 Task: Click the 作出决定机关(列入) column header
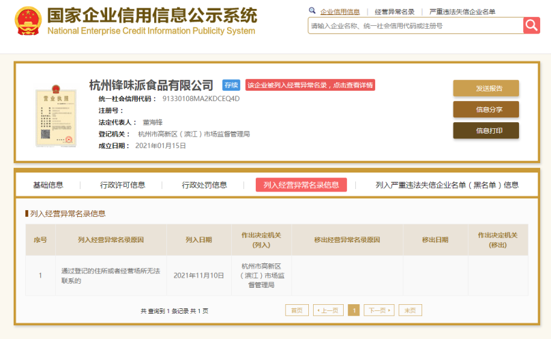coord(261,240)
